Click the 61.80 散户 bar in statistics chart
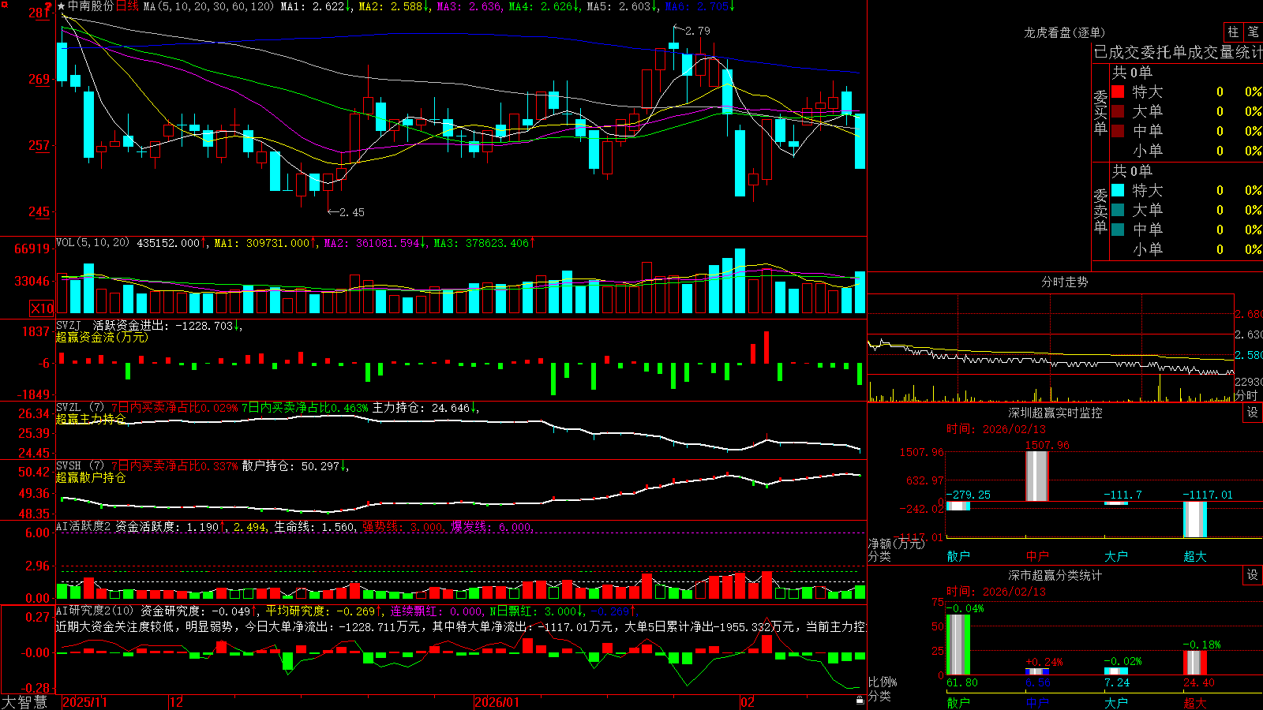The width and height of the screenshot is (1263, 710). click(x=958, y=645)
